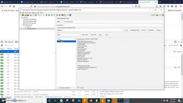The image size is (183, 103).
Task: Click the Configure button
Action: click(158, 30)
